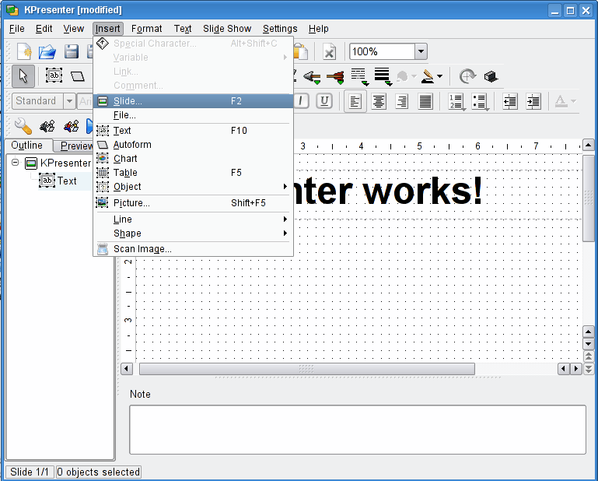This screenshot has width=598, height=481.
Task: Click the Open file folder icon
Action: [x=47, y=51]
